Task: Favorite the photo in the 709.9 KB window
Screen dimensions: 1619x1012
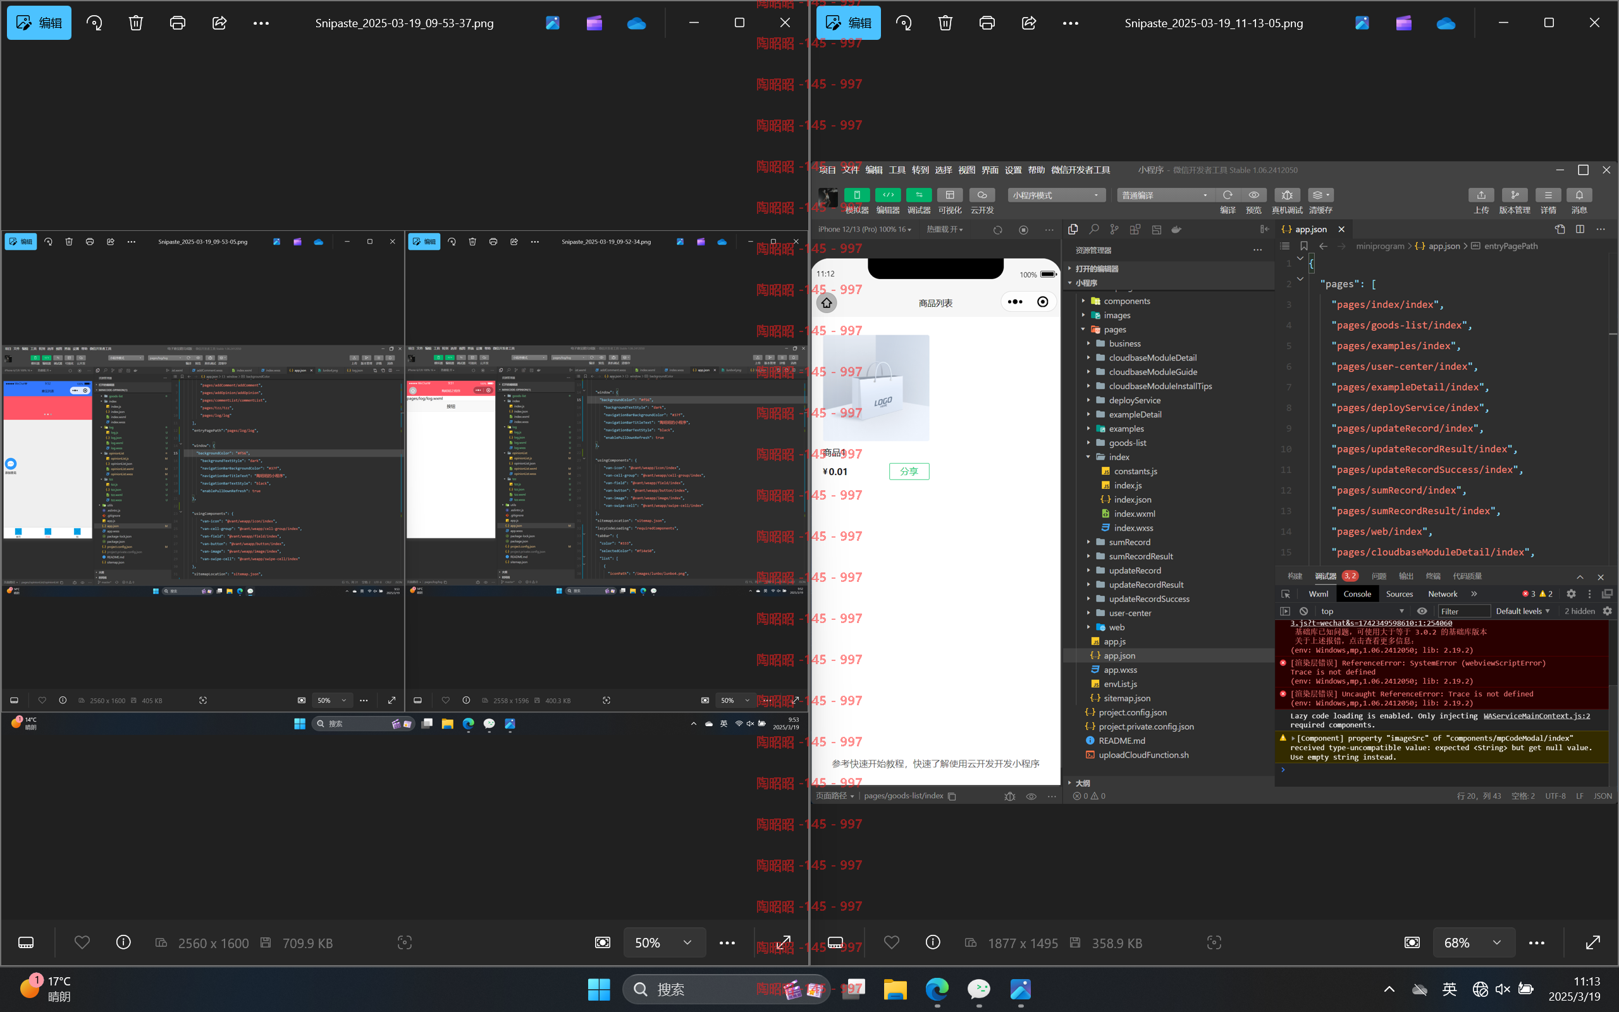Action: (x=82, y=942)
